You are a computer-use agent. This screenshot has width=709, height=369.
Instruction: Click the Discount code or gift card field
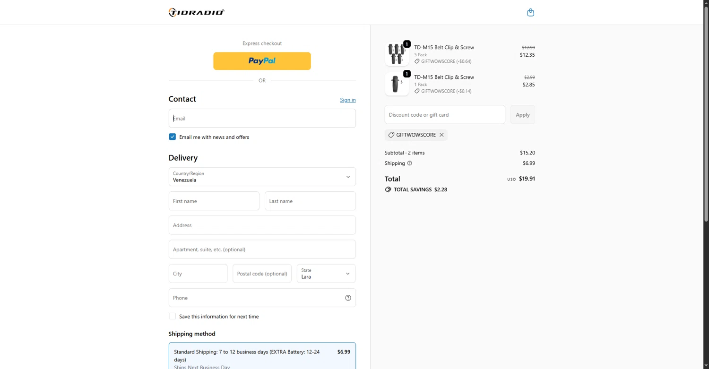click(x=444, y=115)
